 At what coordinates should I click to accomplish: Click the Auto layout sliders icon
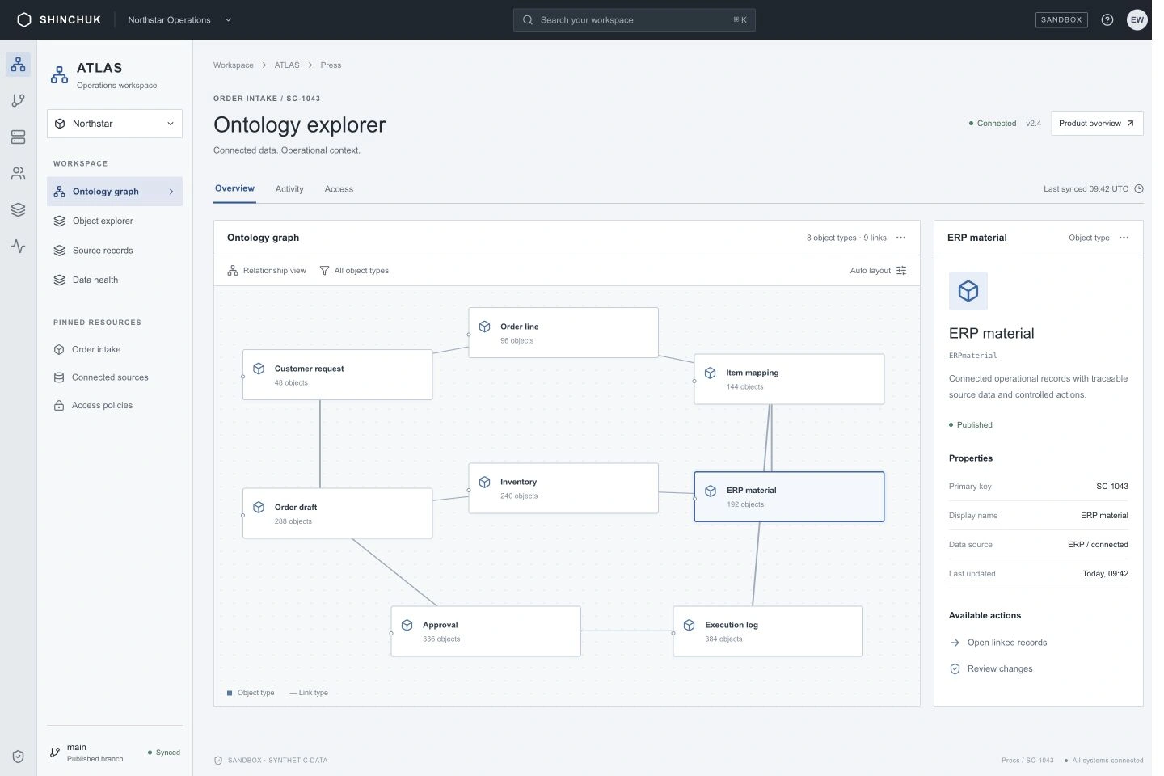(x=901, y=270)
